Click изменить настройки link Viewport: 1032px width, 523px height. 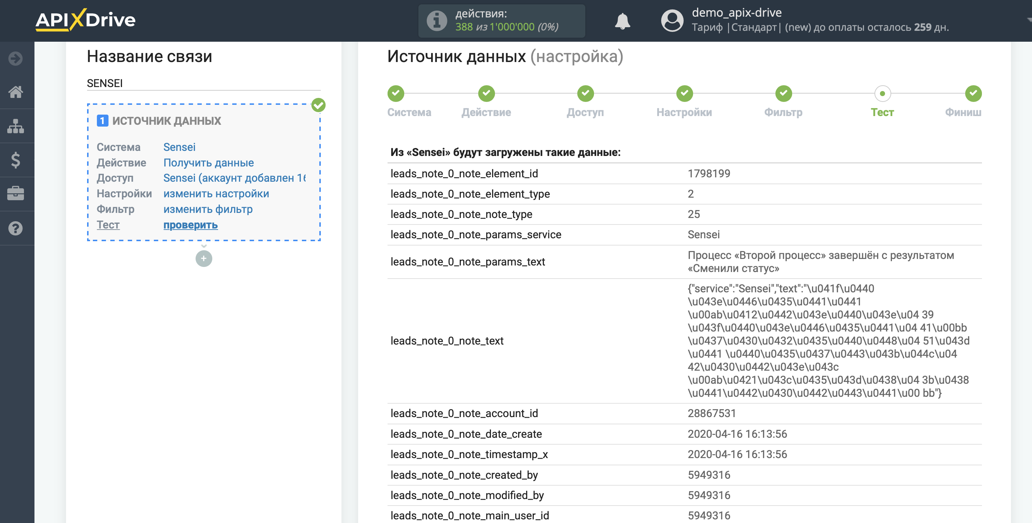216,193
